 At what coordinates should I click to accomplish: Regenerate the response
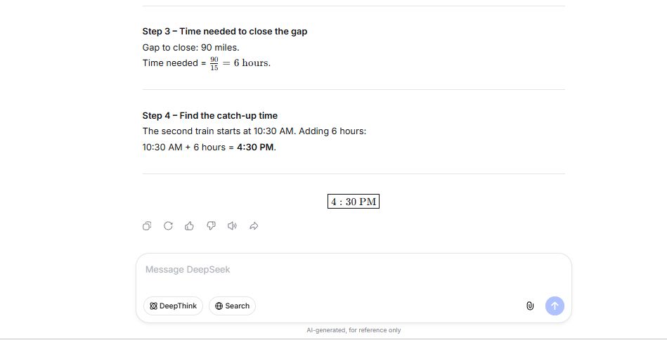(168, 226)
